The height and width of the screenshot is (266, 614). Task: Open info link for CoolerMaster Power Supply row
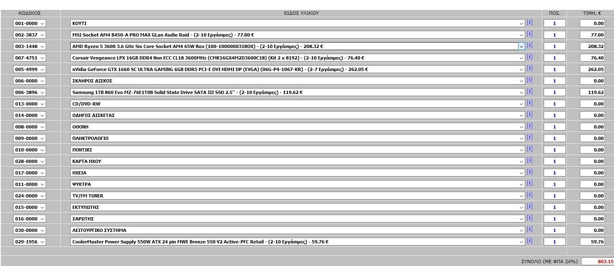530,241
